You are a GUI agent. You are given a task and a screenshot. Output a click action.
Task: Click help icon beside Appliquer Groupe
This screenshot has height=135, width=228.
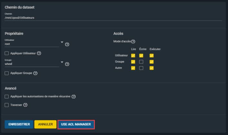[x=35, y=73]
